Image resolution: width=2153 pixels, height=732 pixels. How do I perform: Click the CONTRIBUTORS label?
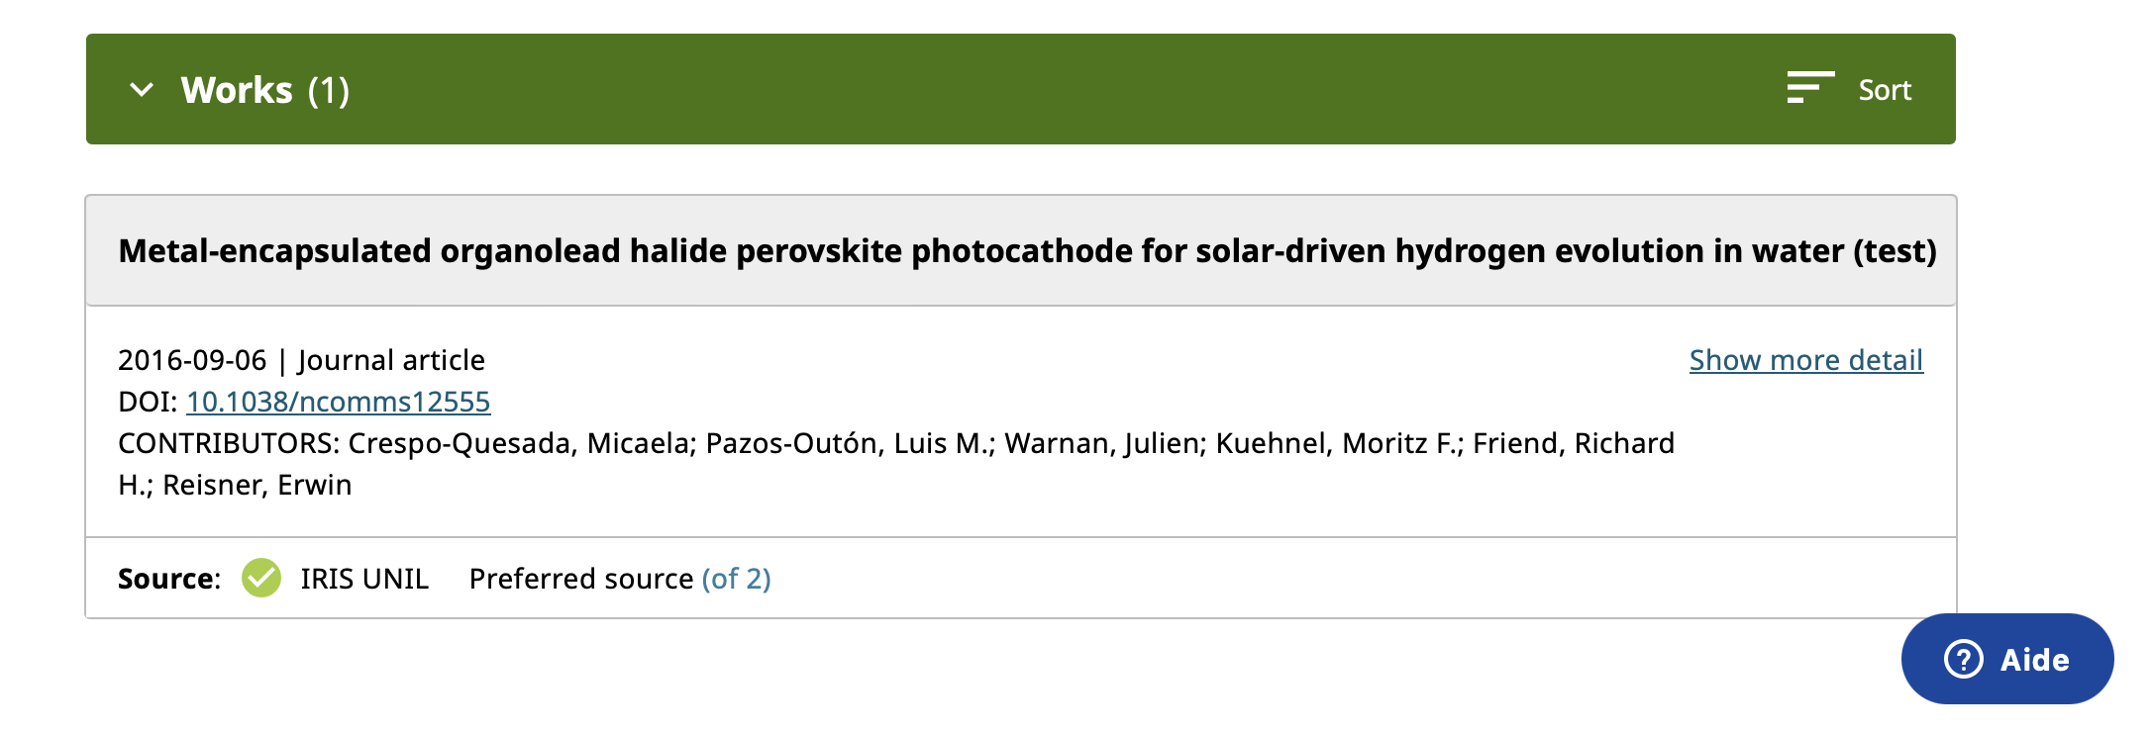pyautogui.click(x=229, y=443)
